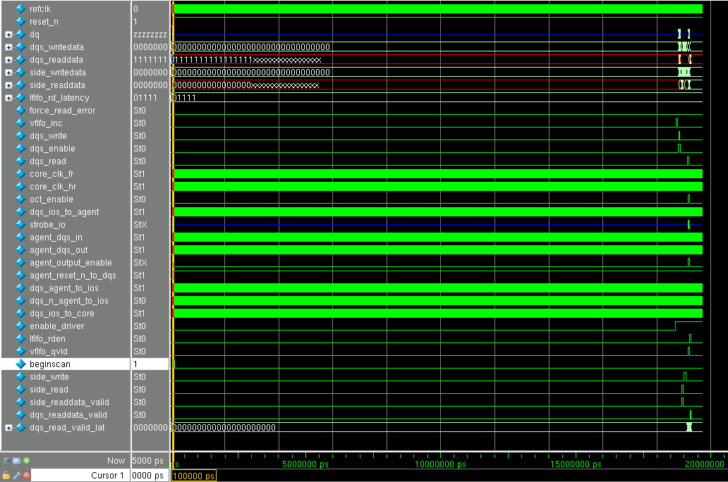Image resolution: width=728 pixels, height=482 pixels.
Task: Select the agent_dqs_out signal name
Action: 59,250
